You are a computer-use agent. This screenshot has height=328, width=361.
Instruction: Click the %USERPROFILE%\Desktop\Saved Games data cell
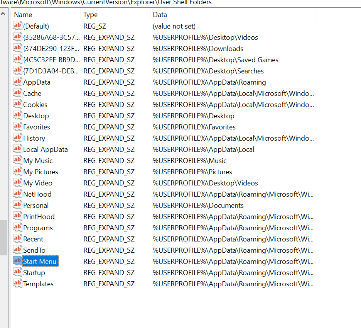pos(216,60)
